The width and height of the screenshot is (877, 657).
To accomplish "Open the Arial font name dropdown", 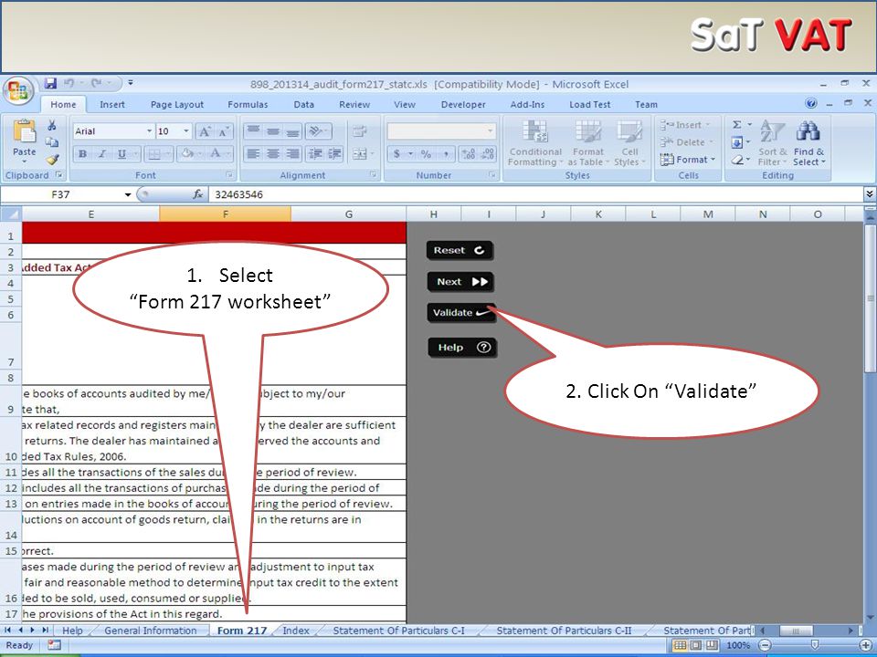I will pyautogui.click(x=149, y=131).
